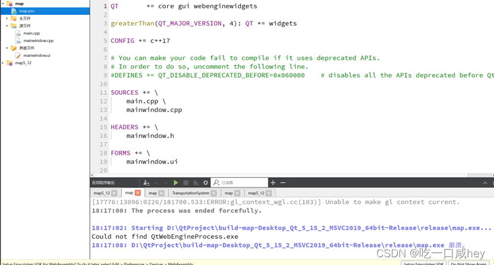
Task: Open leftmost map5_12 output tab
Action: coord(102,193)
